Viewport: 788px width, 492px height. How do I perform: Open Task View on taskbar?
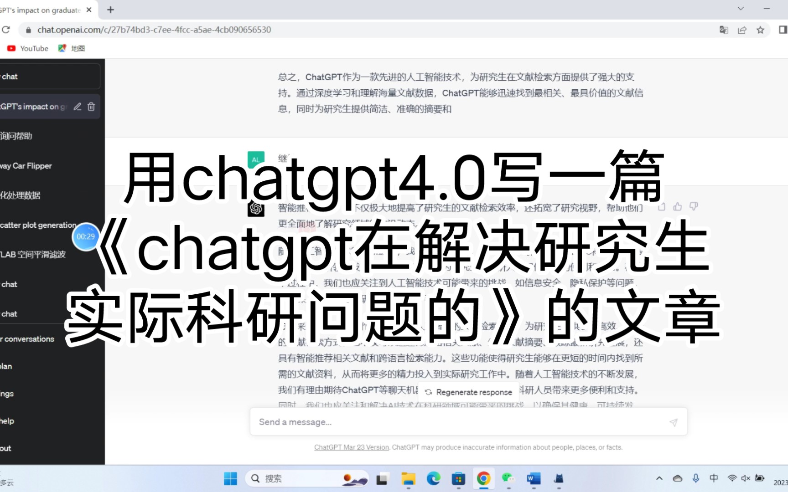click(x=382, y=479)
